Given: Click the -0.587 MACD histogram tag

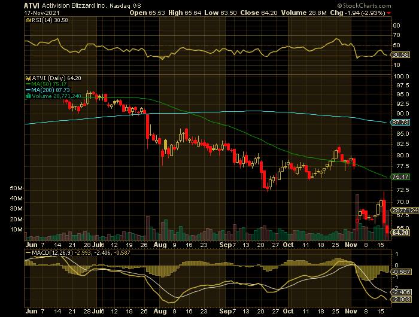Looking at the screenshot, I should pyautogui.click(x=400, y=272).
